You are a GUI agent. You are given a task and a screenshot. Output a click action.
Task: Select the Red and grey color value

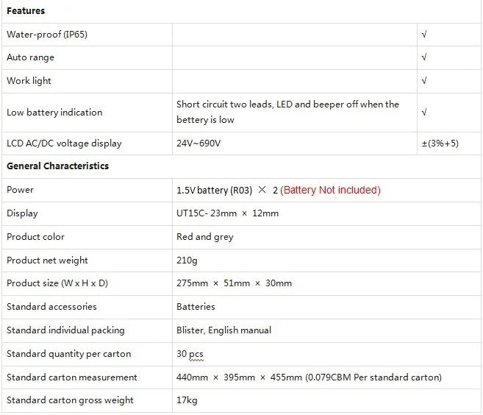pos(205,237)
